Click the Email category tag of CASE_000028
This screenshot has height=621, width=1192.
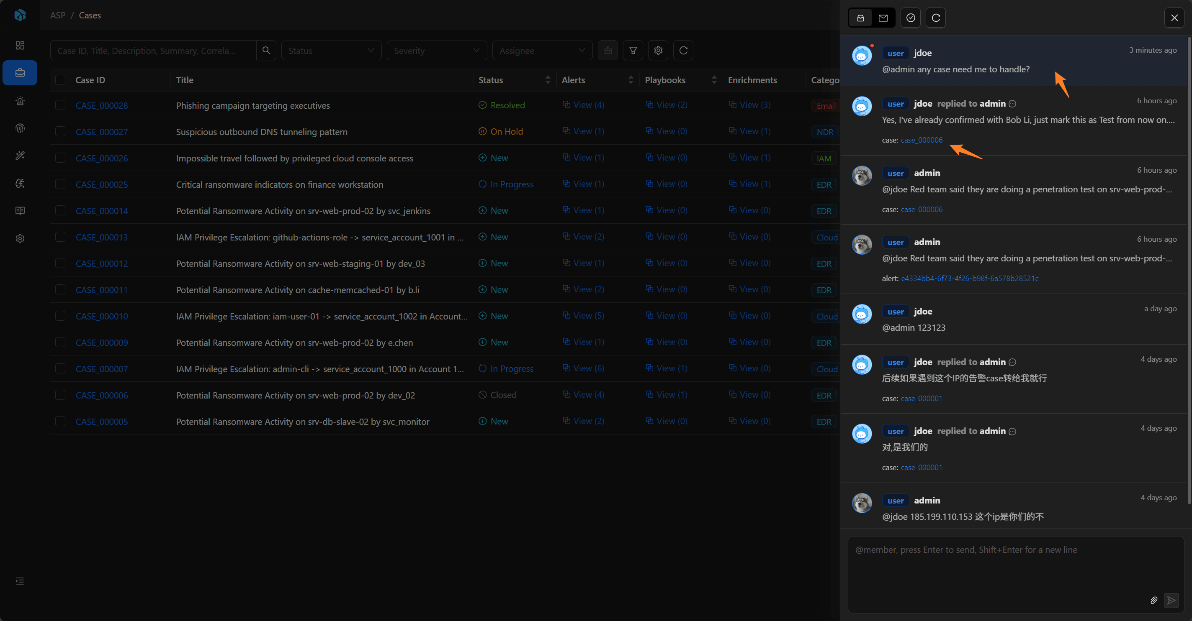pos(826,106)
